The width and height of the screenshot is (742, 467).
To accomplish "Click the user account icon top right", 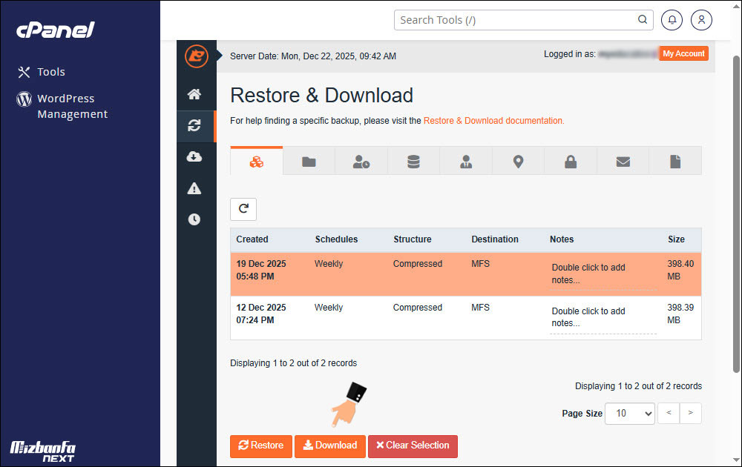I will coord(701,20).
